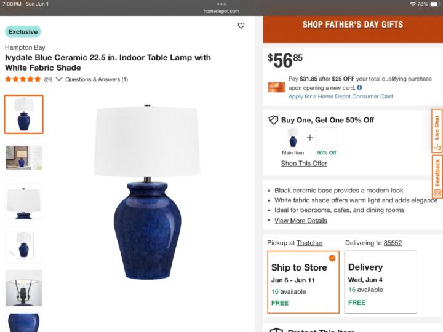The image size is (443, 332).
Task: Select Ship to Store fulfillment option
Action: 303,282
